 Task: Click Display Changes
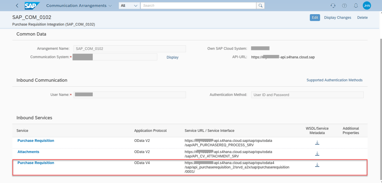[x=338, y=18]
